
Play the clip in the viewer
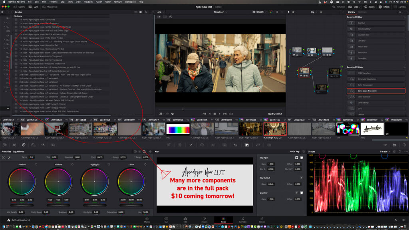pyautogui.click(x=220, y=114)
